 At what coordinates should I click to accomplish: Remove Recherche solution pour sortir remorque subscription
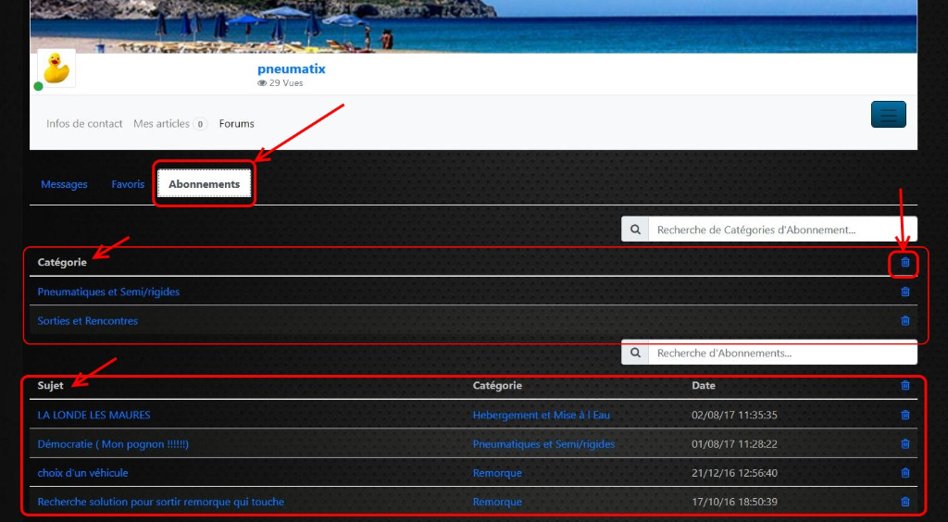tap(905, 502)
